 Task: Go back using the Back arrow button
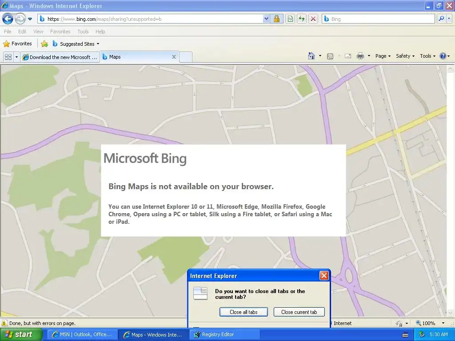coord(8,19)
